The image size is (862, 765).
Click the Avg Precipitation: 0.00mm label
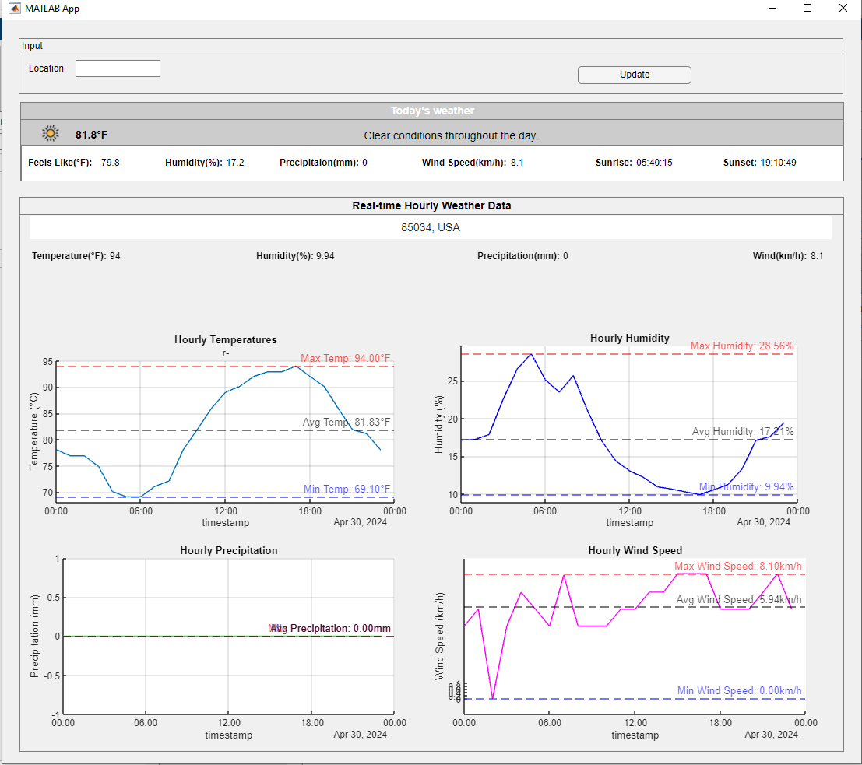(x=330, y=628)
